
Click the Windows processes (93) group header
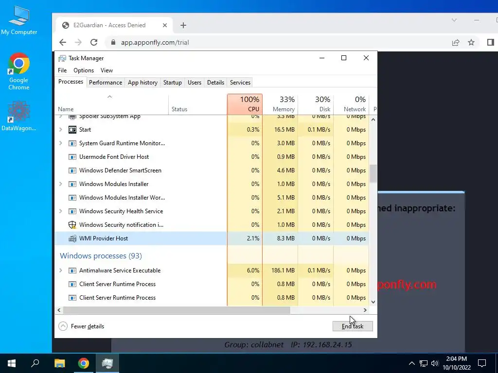(101, 255)
